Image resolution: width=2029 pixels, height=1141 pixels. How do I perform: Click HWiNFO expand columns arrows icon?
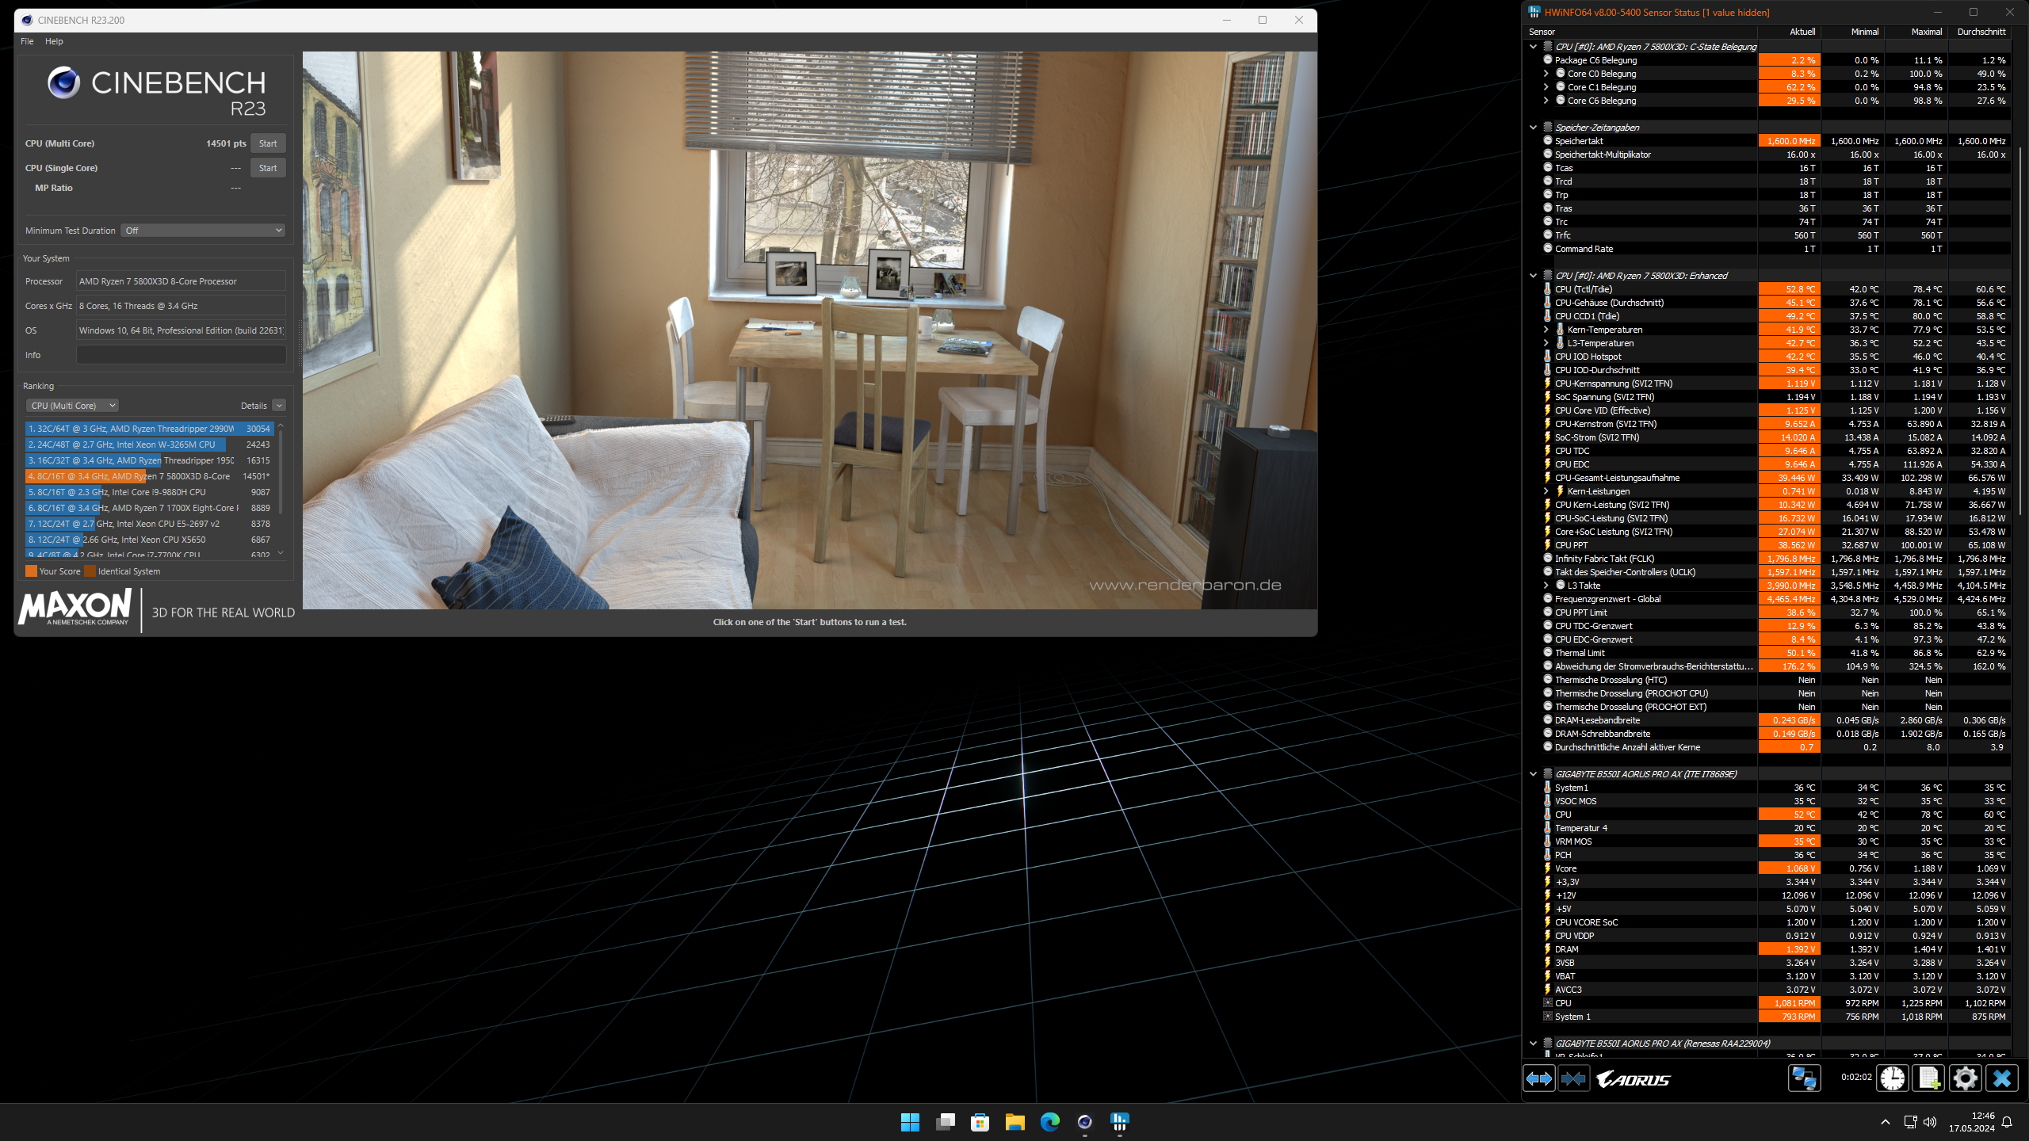[1539, 1078]
